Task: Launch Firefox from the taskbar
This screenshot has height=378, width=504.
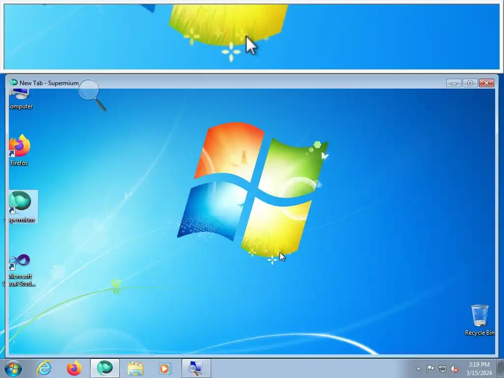Action: tap(74, 368)
